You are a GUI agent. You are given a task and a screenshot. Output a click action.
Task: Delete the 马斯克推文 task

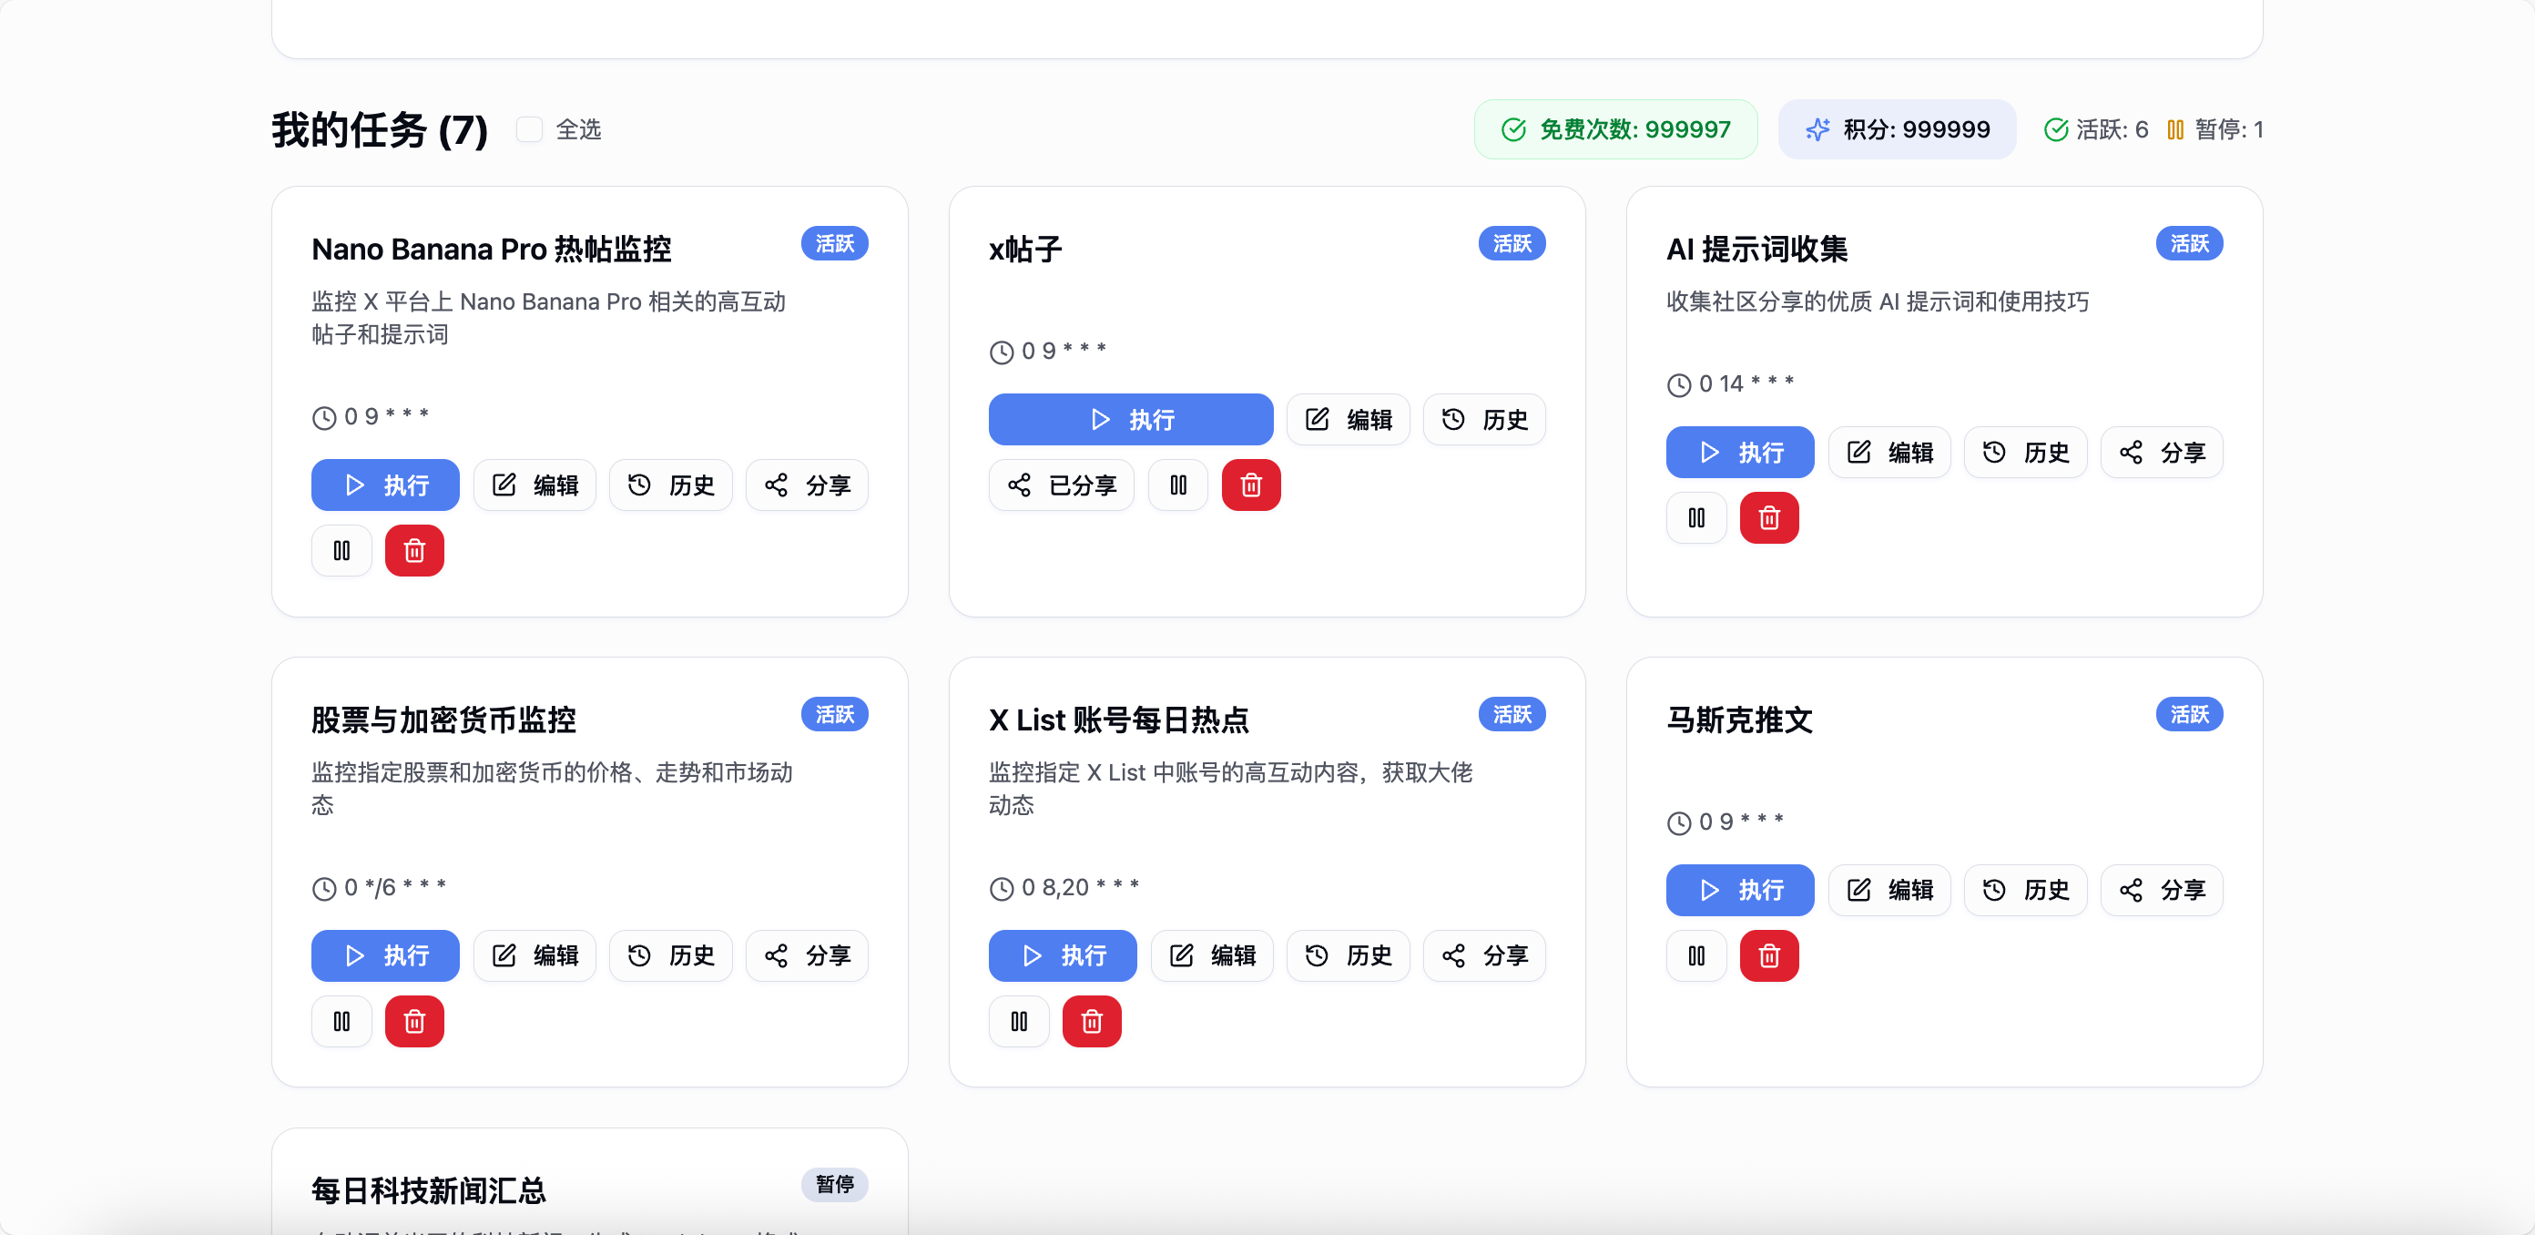(x=1768, y=954)
